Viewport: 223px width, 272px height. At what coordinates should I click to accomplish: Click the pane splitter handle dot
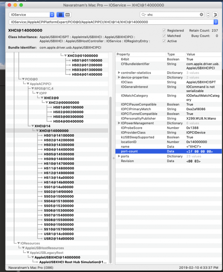[114, 158]
